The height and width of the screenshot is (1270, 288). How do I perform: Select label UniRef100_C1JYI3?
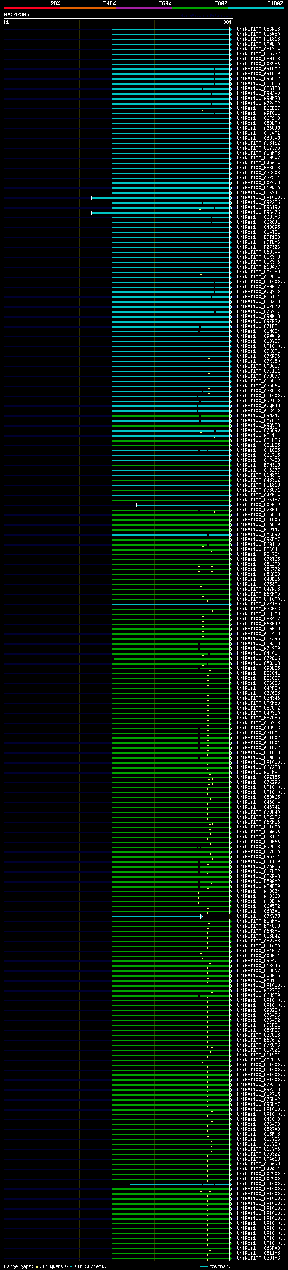point(258,1139)
